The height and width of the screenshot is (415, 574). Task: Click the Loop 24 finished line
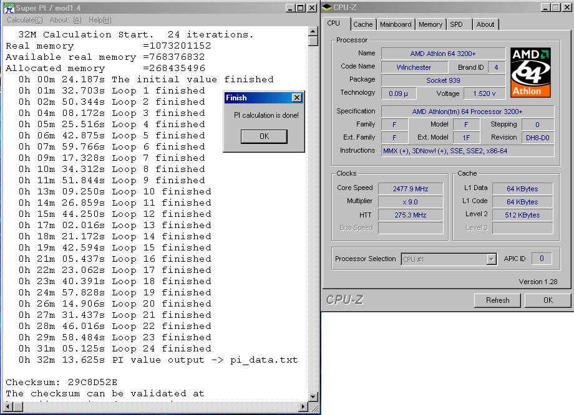[x=115, y=348]
